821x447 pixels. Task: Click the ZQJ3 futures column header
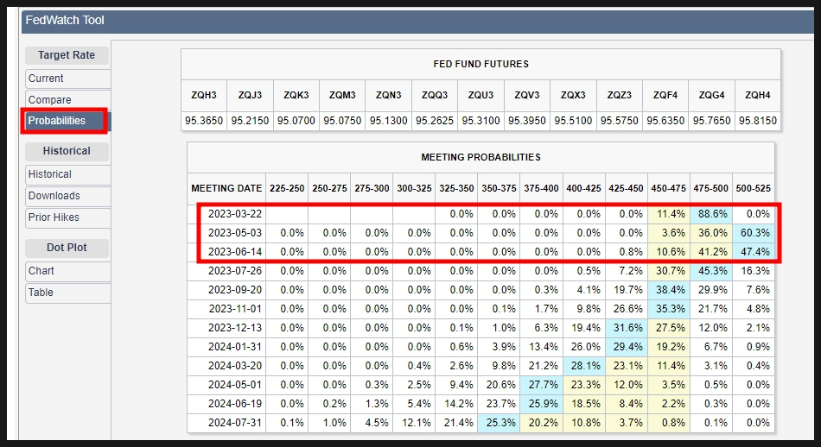[250, 95]
